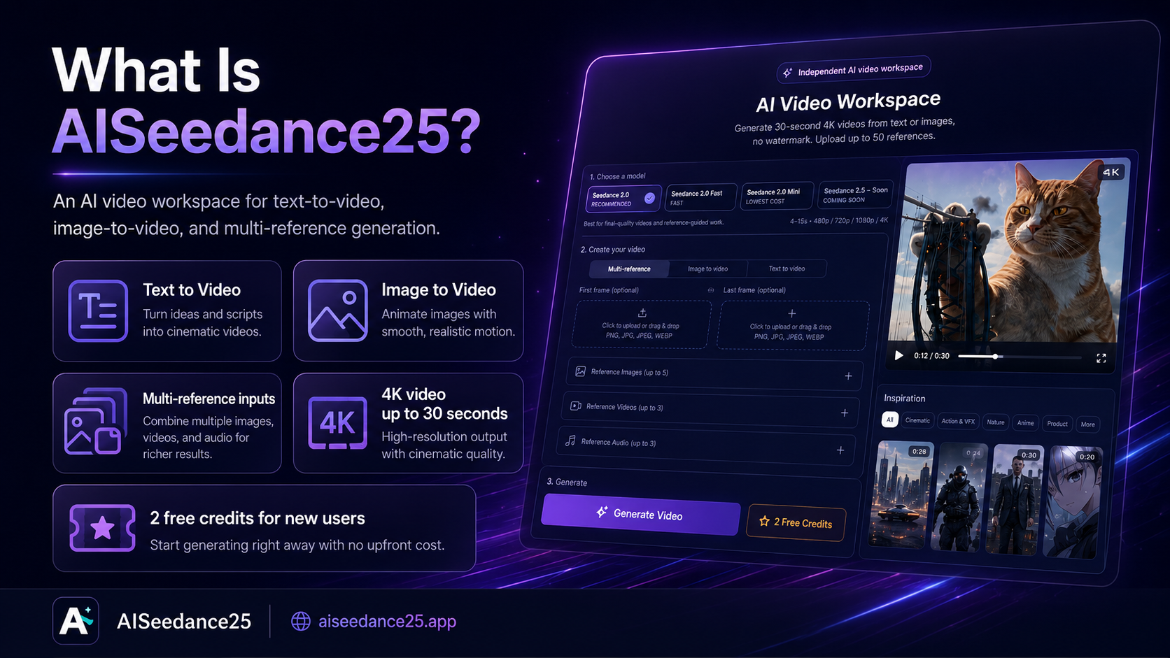Switch to the Text to video tab

787,269
